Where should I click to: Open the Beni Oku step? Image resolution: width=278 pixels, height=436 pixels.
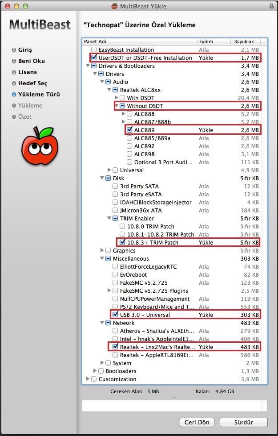coord(31,61)
